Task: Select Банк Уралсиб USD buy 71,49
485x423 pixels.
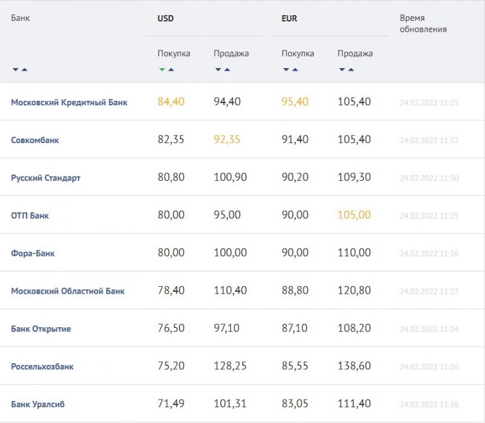Action: click(x=171, y=403)
